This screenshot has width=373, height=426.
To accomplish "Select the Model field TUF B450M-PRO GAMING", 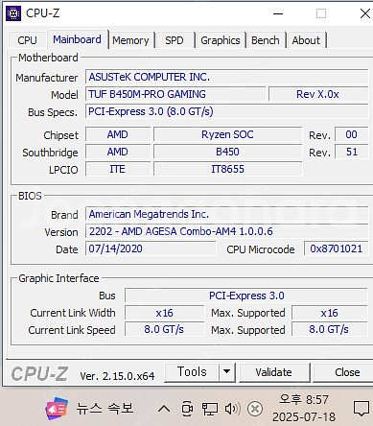I will (x=175, y=94).
